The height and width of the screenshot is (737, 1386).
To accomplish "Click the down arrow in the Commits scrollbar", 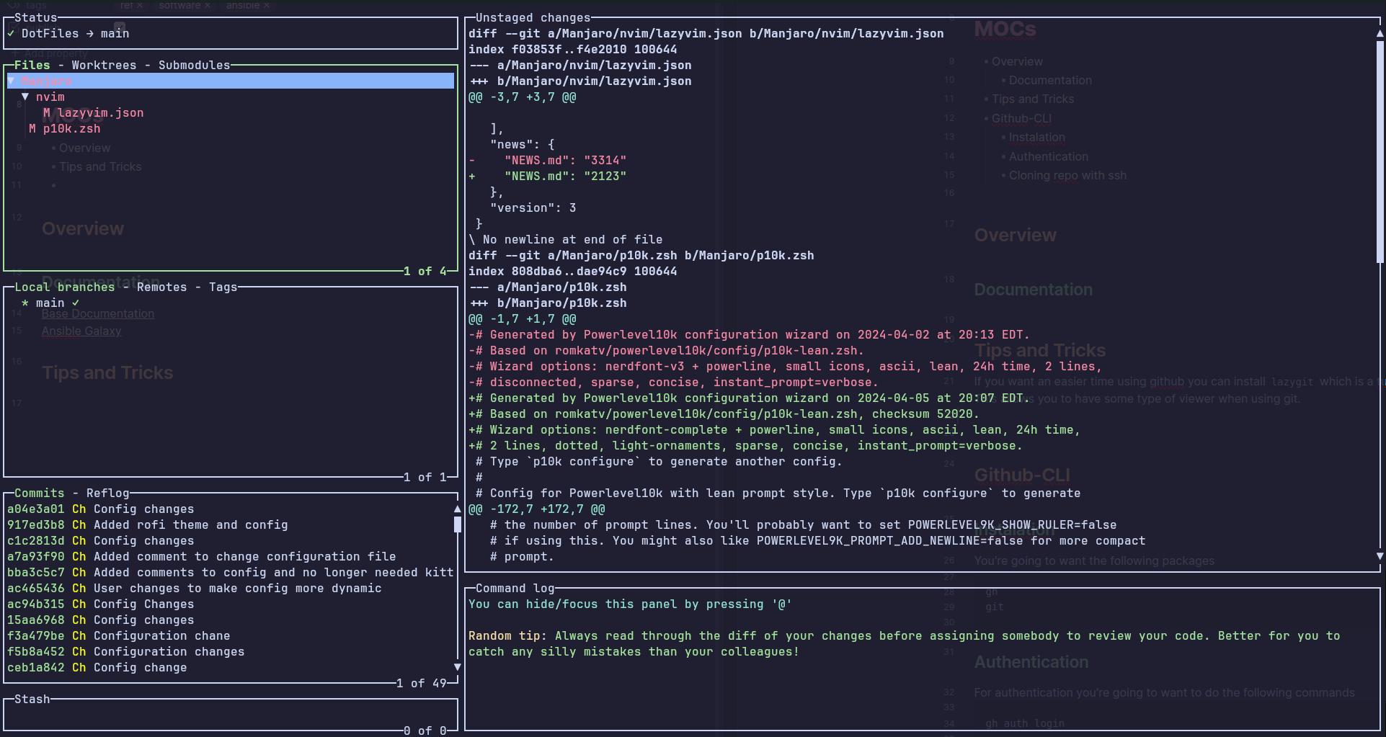I will pyautogui.click(x=457, y=667).
